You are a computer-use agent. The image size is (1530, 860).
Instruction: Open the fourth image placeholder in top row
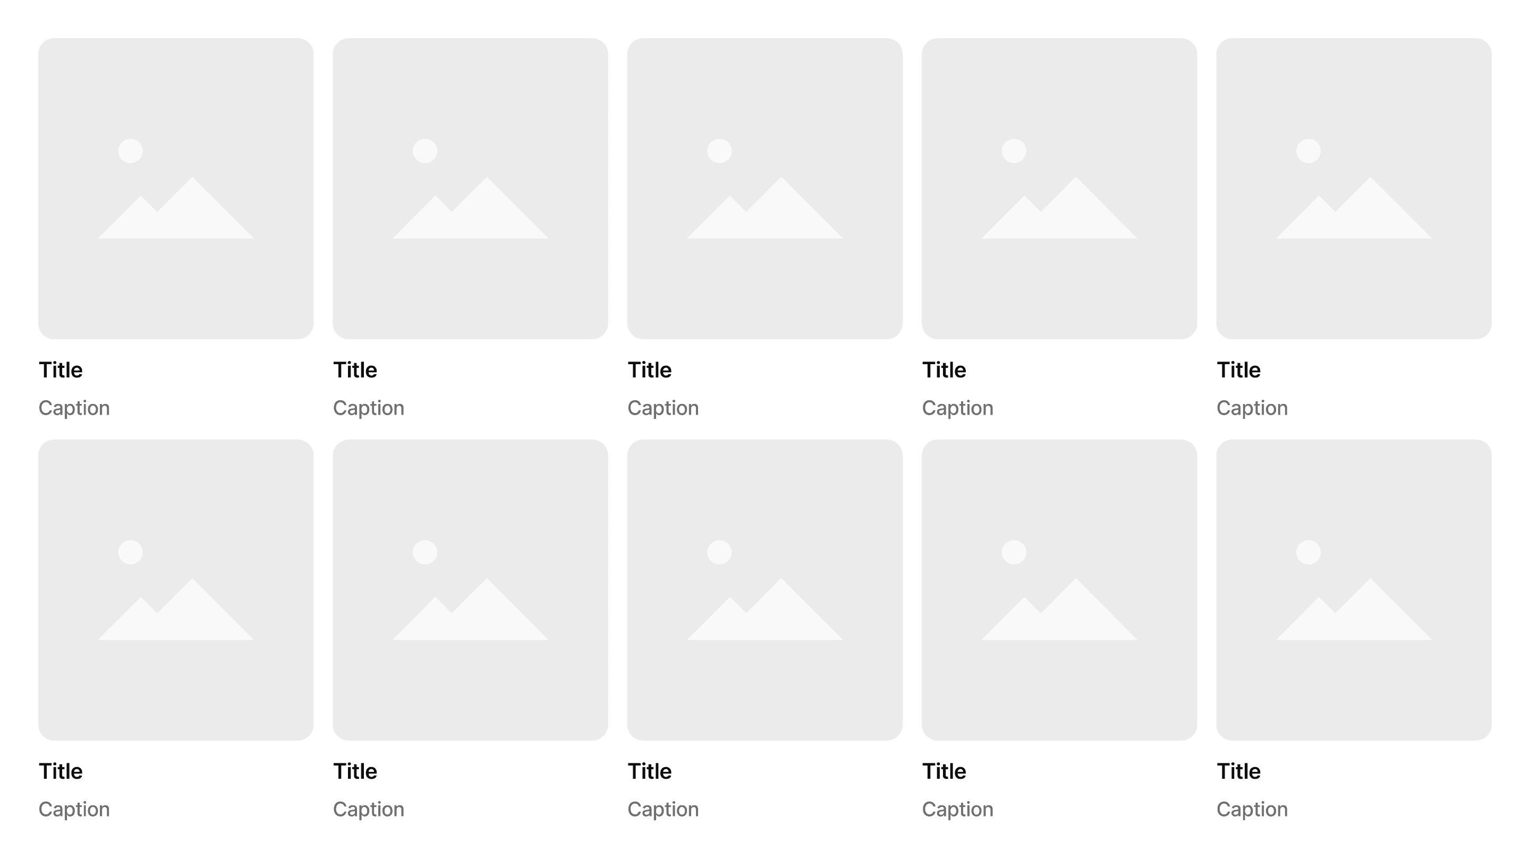pos(1060,189)
